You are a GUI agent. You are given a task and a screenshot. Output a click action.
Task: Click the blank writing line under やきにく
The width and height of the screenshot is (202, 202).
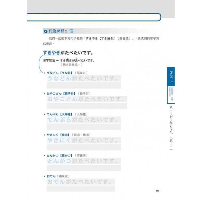pyautogui.click(x=84, y=147)
